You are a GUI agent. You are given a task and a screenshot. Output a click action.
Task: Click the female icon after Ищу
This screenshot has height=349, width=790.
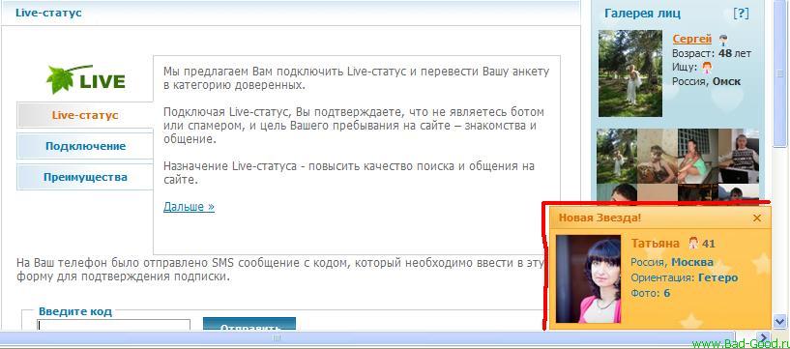(x=708, y=67)
